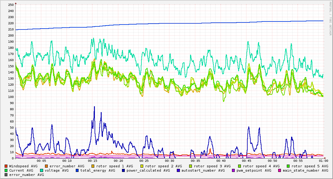
Task: Select the rotor speed 5 AVG label
Action: [310, 166]
